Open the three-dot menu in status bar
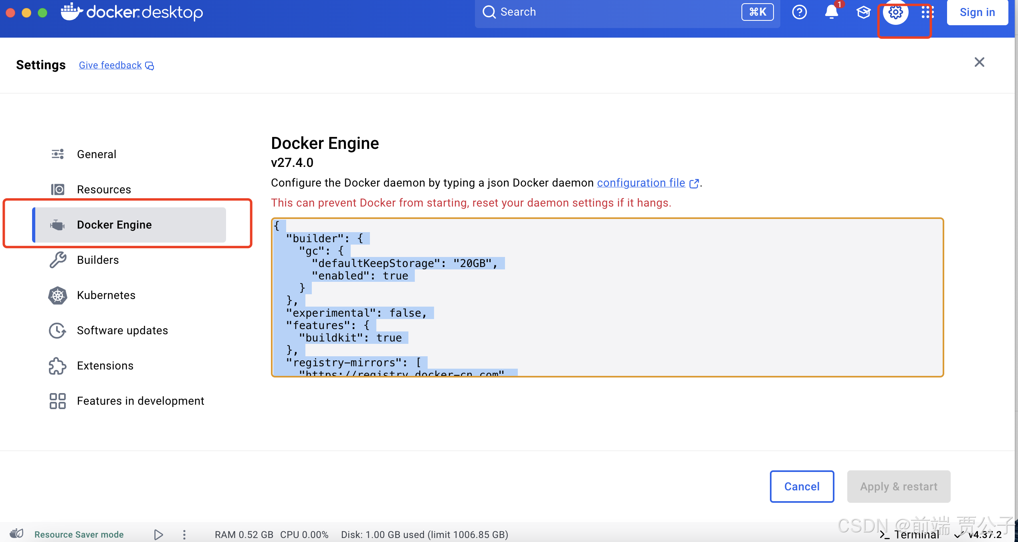 (x=184, y=534)
